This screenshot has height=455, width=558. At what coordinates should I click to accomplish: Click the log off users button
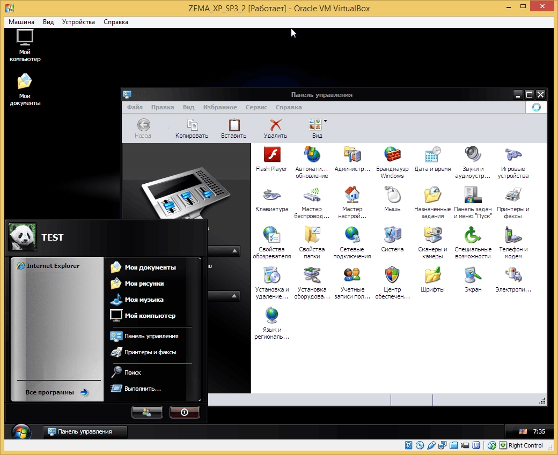click(147, 412)
